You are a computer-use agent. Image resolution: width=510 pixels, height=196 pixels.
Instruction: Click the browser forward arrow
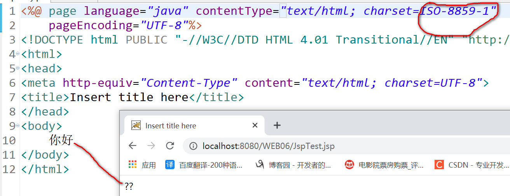tap(151, 146)
